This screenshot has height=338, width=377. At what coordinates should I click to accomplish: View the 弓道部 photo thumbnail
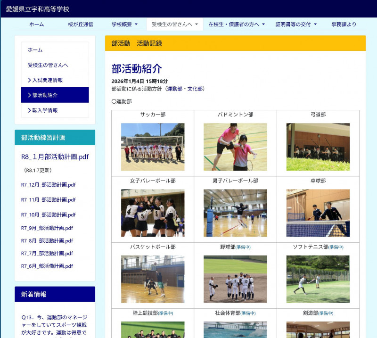pyautogui.click(x=318, y=147)
